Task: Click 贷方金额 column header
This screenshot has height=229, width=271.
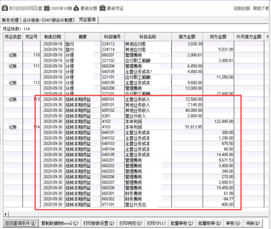Action: coord(218,37)
